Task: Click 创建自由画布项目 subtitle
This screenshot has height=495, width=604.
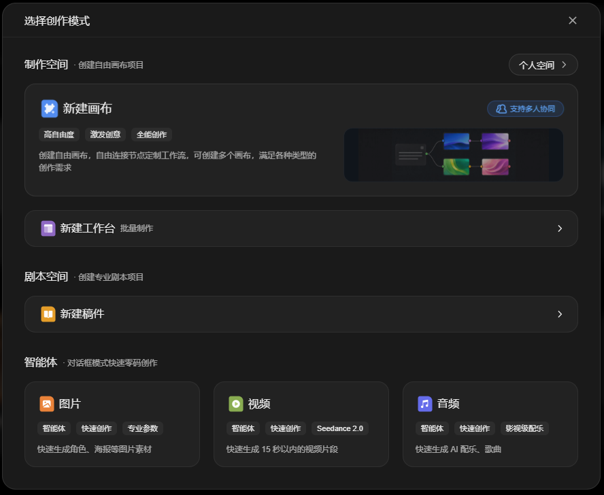Action: pos(111,65)
